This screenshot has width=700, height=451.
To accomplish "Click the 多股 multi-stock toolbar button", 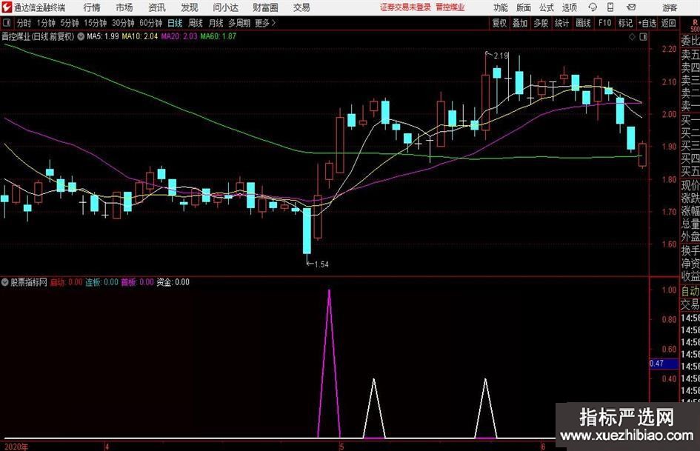I will pos(541,23).
